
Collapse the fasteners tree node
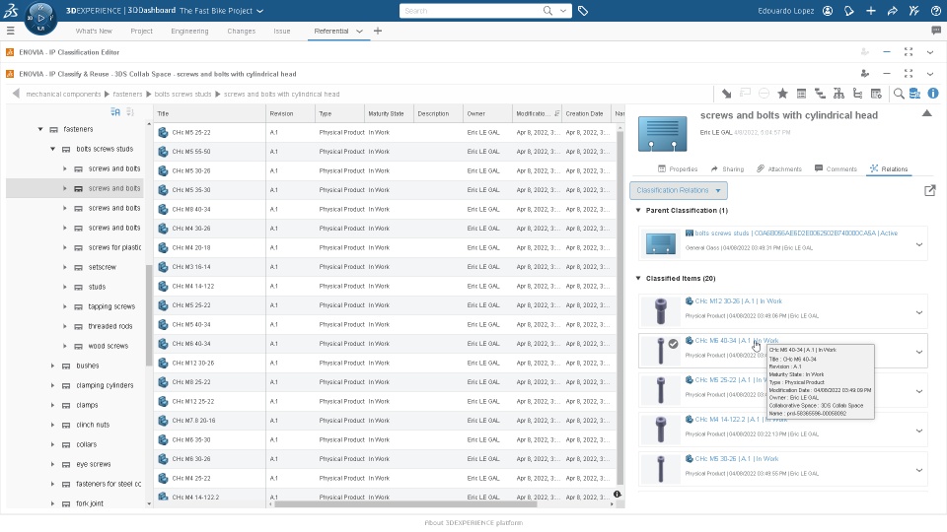pyautogui.click(x=40, y=129)
